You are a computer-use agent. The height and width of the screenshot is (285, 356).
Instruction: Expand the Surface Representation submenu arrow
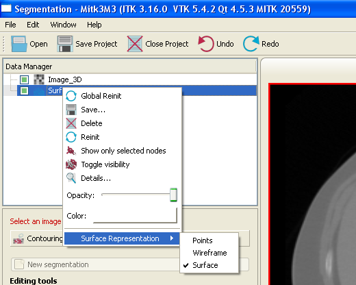pyautogui.click(x=172, y=238)
